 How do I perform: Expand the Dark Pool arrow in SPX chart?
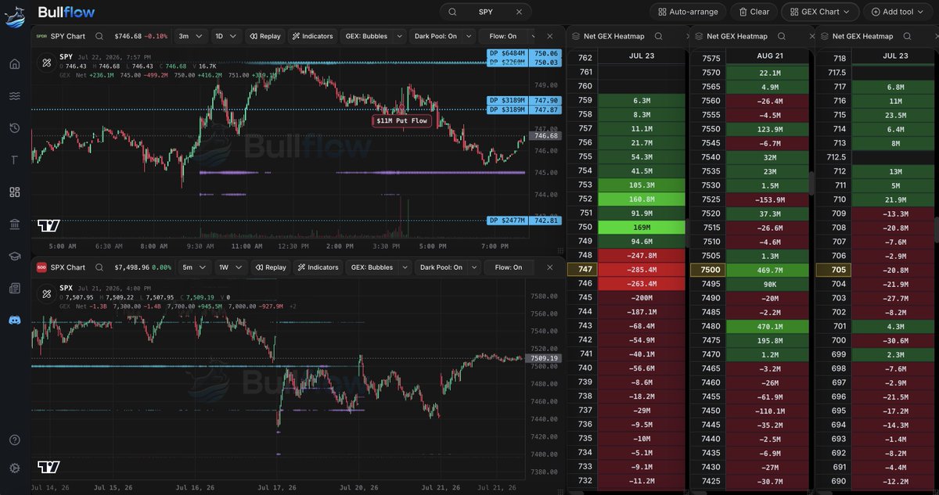473,267
